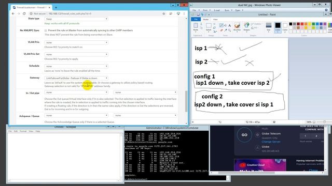The width and height of the screenshot is (332, 186).
Task: Reload the firewall rules page
Action: (24, 13)
